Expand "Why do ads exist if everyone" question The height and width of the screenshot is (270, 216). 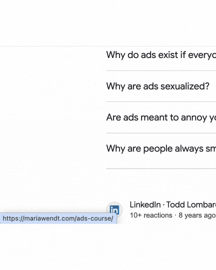pyautogui.click(x=161, y=55)
